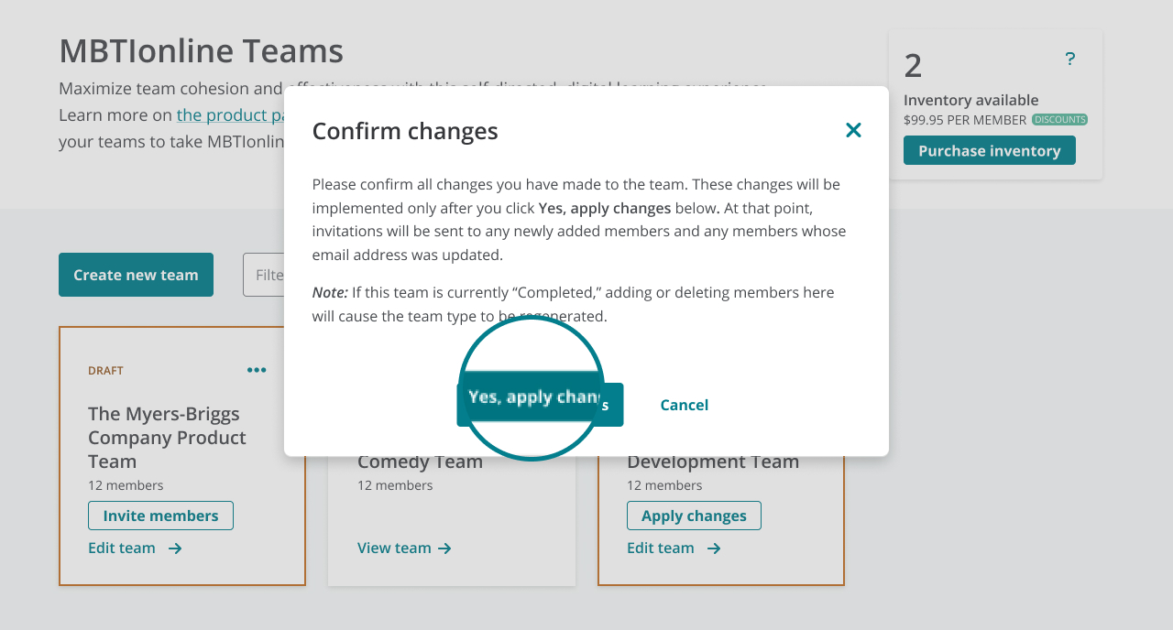Confirm with Yes, apply changes button
The image size is (1173, 630).
(540, 405)
